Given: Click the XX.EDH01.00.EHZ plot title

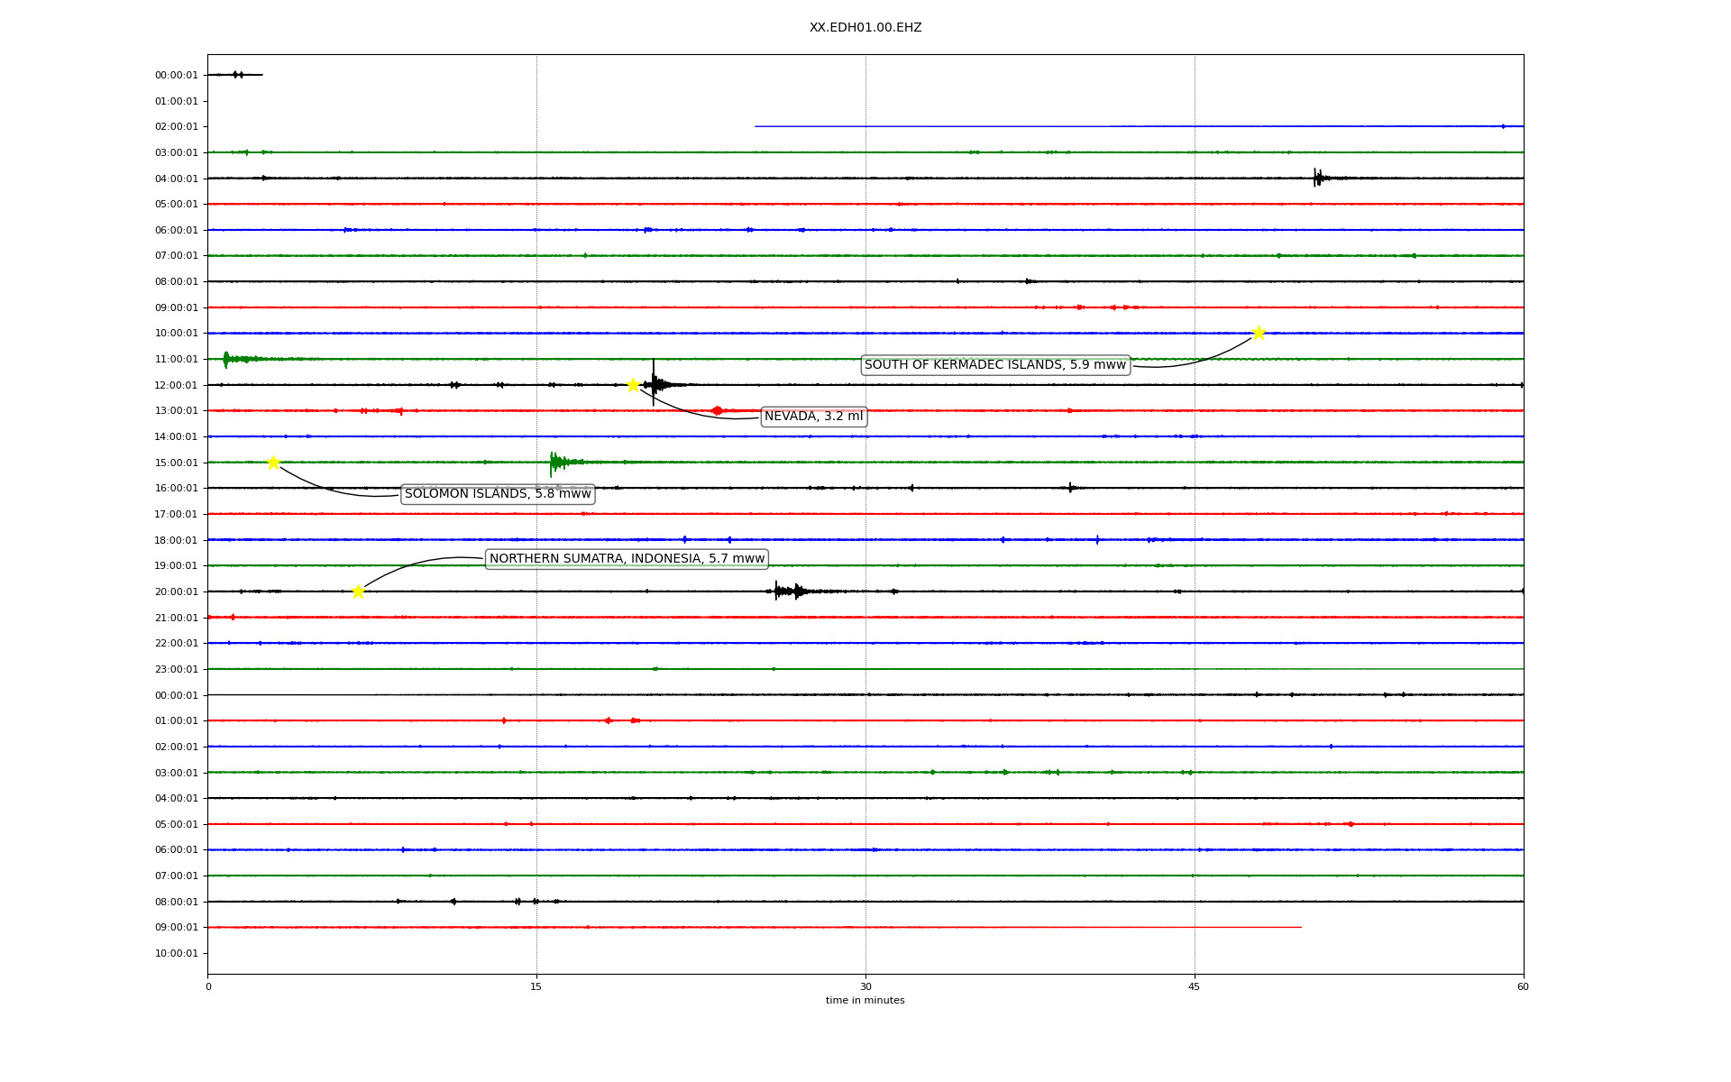Looking at the screenshot, I should click(x=865, y=28).
